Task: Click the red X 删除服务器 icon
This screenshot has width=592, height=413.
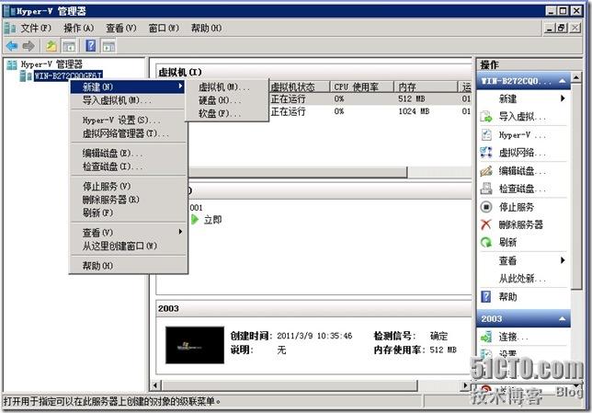Action: [486, 224]
